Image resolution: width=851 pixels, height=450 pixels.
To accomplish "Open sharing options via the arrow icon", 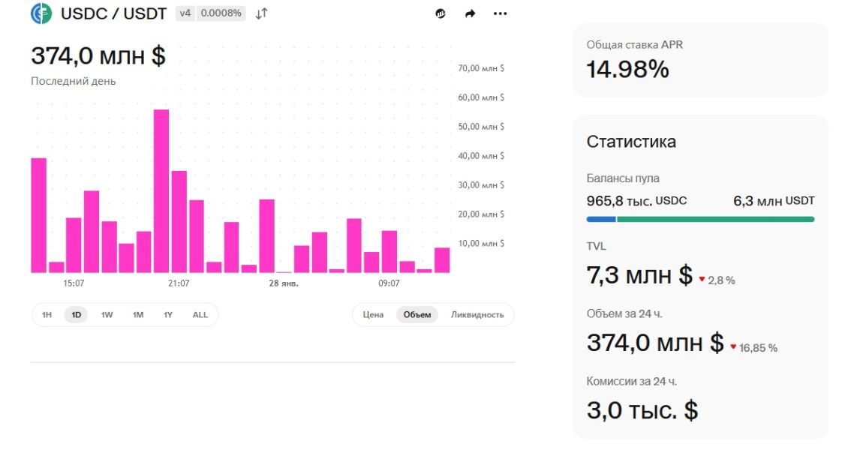I will 469,13.
